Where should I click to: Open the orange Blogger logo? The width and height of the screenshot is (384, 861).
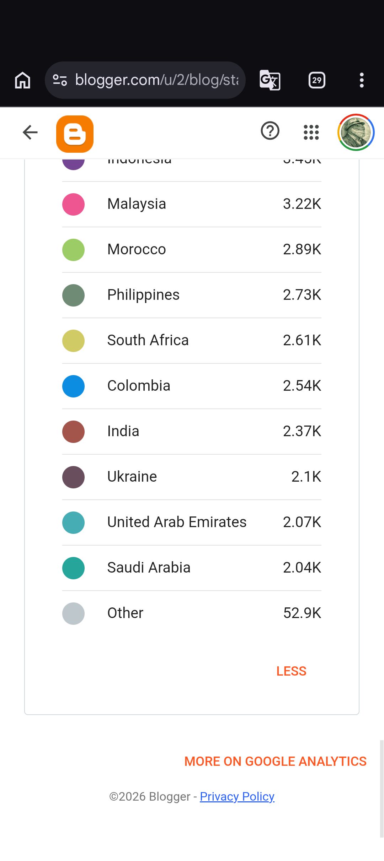[x=75, y=134]
